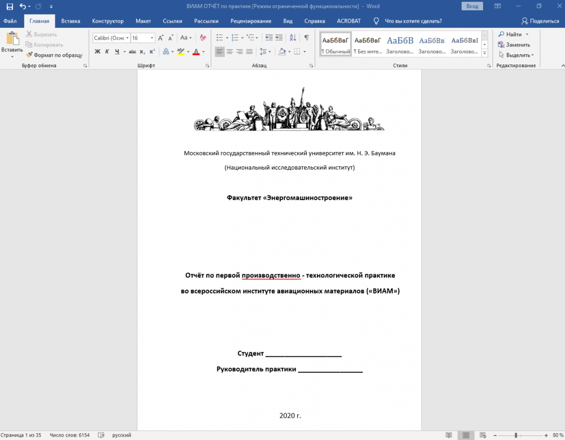The image size is (565, 440).
Task: Adjust the zoom slider handle
Action: [516, 435]
